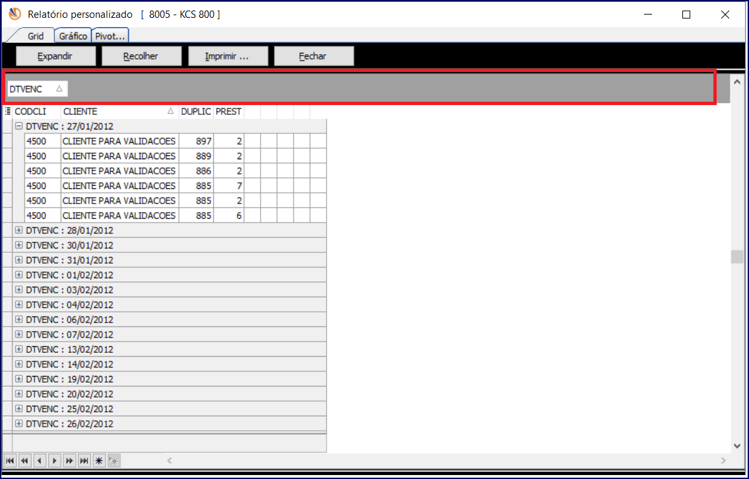The image size is (749, 479).
Task: Expand the DTVENC : 31/01/2012 group
Action: point(18,260)
